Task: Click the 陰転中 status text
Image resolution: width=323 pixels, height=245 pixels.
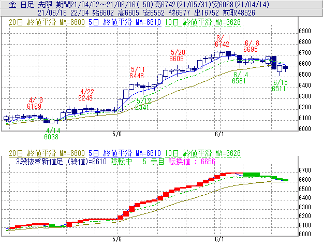Action: click(121, 162)
